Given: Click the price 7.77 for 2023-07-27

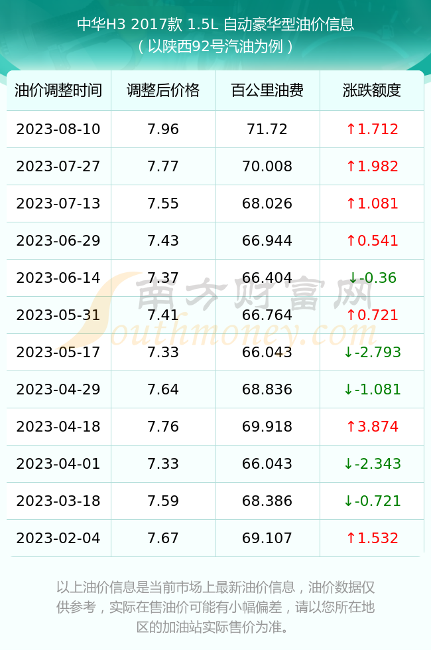Looking at the screenshot, I should pos(163,167).
